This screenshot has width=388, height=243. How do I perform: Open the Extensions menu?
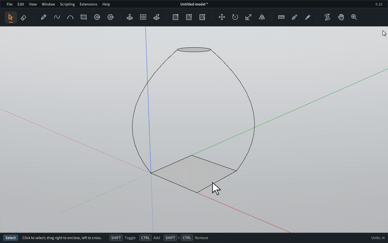[89, 4]
